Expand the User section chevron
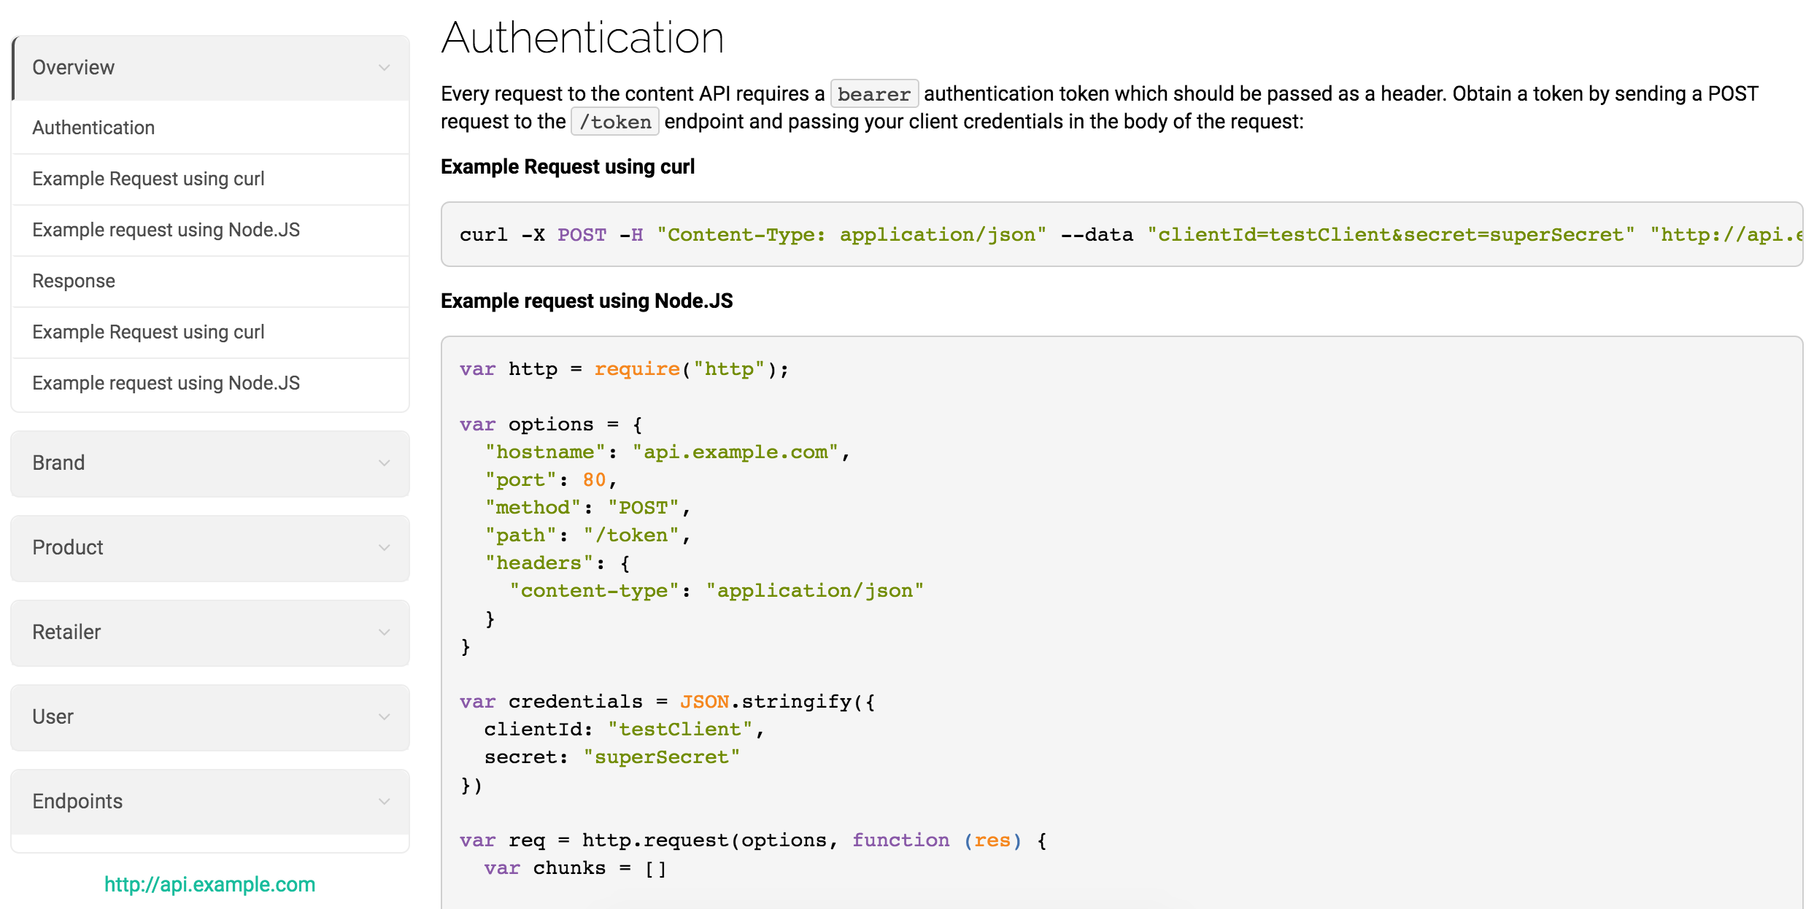 click(x=384, y=717)
